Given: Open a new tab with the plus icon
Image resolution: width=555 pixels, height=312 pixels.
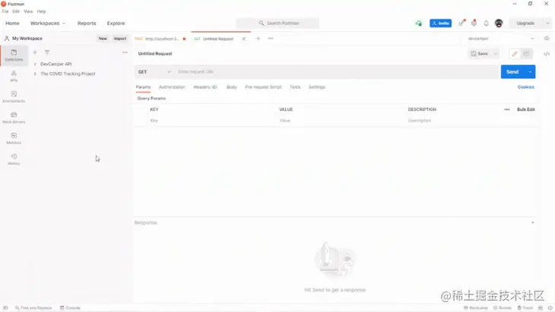Looking at the screenshot, I should click(258, 39).
